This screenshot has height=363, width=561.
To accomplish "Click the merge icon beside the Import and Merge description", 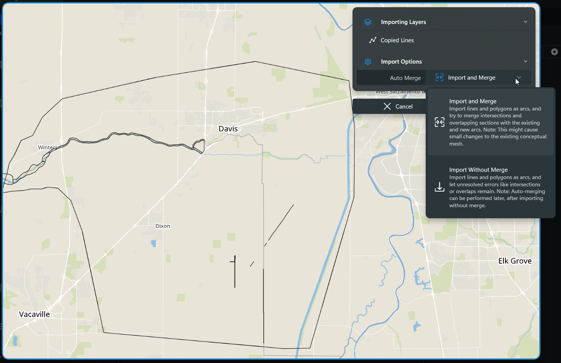I will (x=439, y=122).
